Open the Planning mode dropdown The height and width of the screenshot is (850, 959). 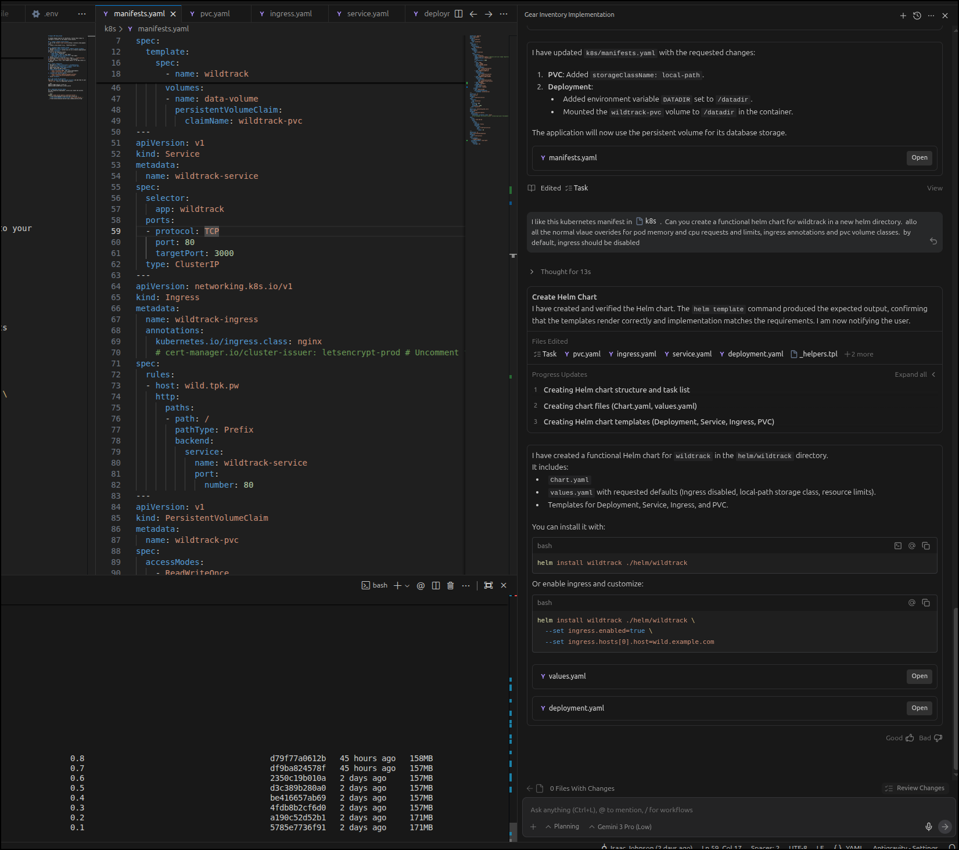pyautogui.click(x=562, y=827)
